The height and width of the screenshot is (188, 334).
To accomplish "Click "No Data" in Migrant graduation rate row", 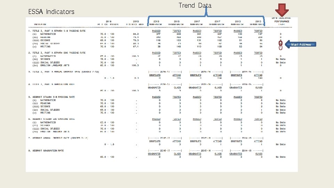I will point(280,157).
